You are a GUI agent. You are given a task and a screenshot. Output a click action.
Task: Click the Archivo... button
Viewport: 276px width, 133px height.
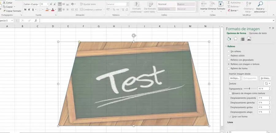coord(235,78)
